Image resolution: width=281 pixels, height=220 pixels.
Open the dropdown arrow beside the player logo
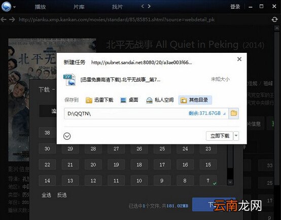click(x=15, y=7)
